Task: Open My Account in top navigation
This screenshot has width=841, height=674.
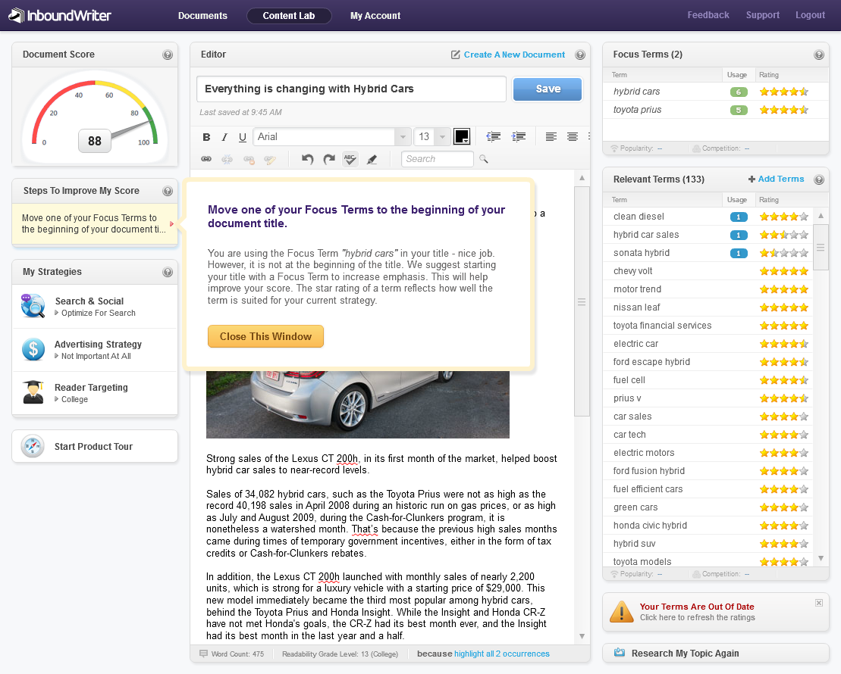Action: pyautogui.click(x=375, y=16)
